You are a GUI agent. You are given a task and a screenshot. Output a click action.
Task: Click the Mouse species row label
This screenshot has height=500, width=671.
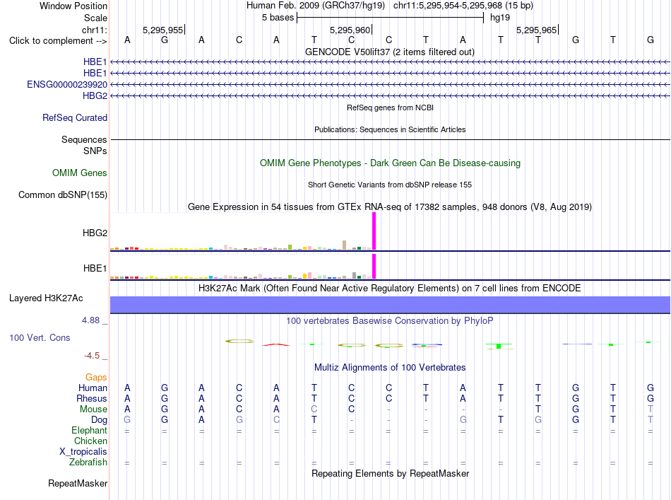(x=93, y=409)
